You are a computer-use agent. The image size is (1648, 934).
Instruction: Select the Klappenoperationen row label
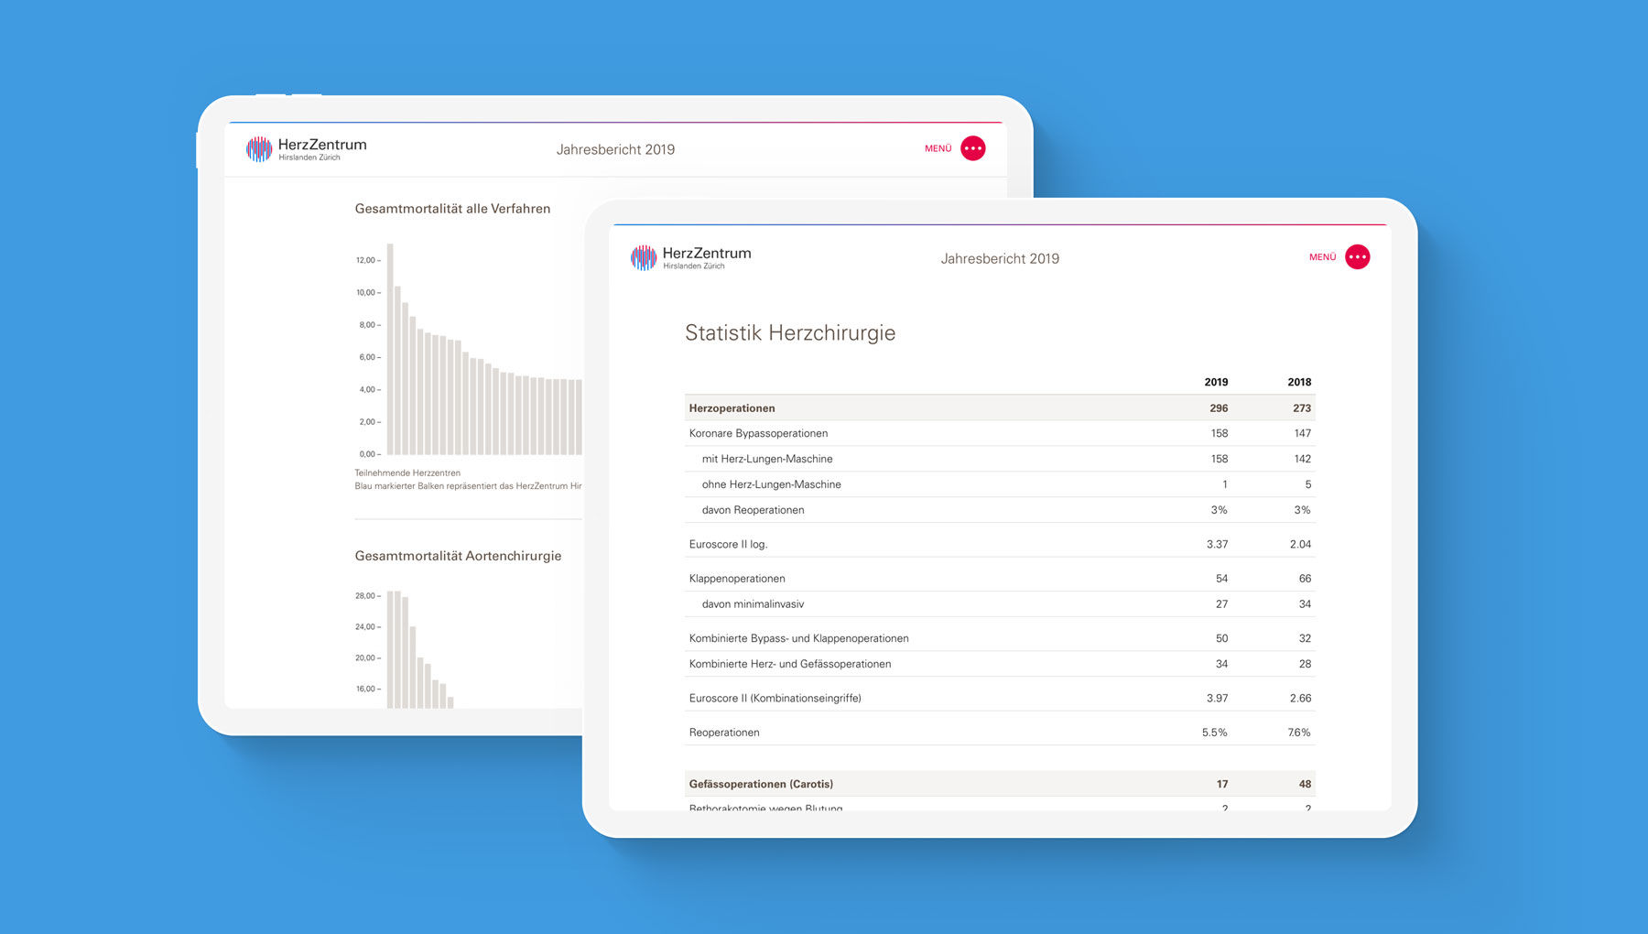(x=737, y=579)
